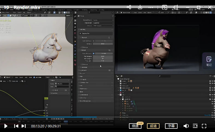Click the share icon in the top bar
Image resolution: width=215 pixels, height=132 pixels.
(x=129, y=7)
